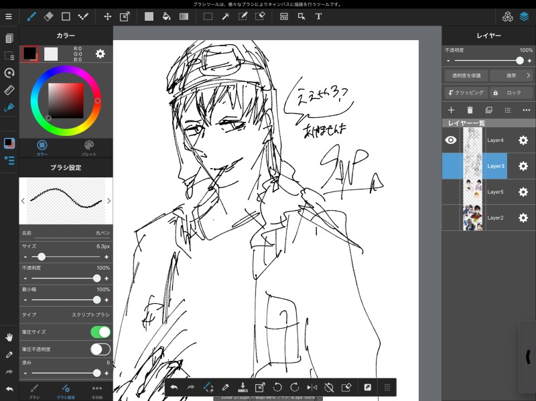
Task: Select the hand pan tool
Action: pyautogui.click(x=9, y=337)
